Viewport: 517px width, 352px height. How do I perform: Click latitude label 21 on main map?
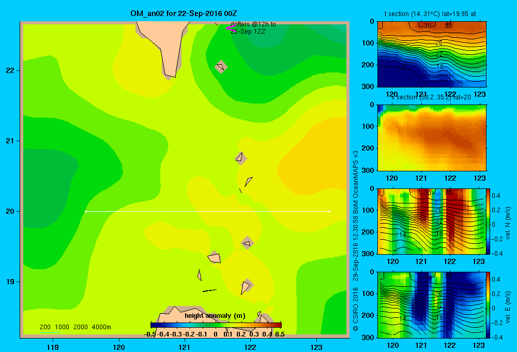click(x=10, y=141)
